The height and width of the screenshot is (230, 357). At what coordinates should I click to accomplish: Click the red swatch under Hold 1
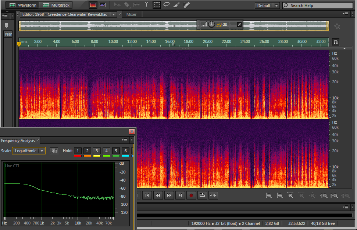click(78, 156)
